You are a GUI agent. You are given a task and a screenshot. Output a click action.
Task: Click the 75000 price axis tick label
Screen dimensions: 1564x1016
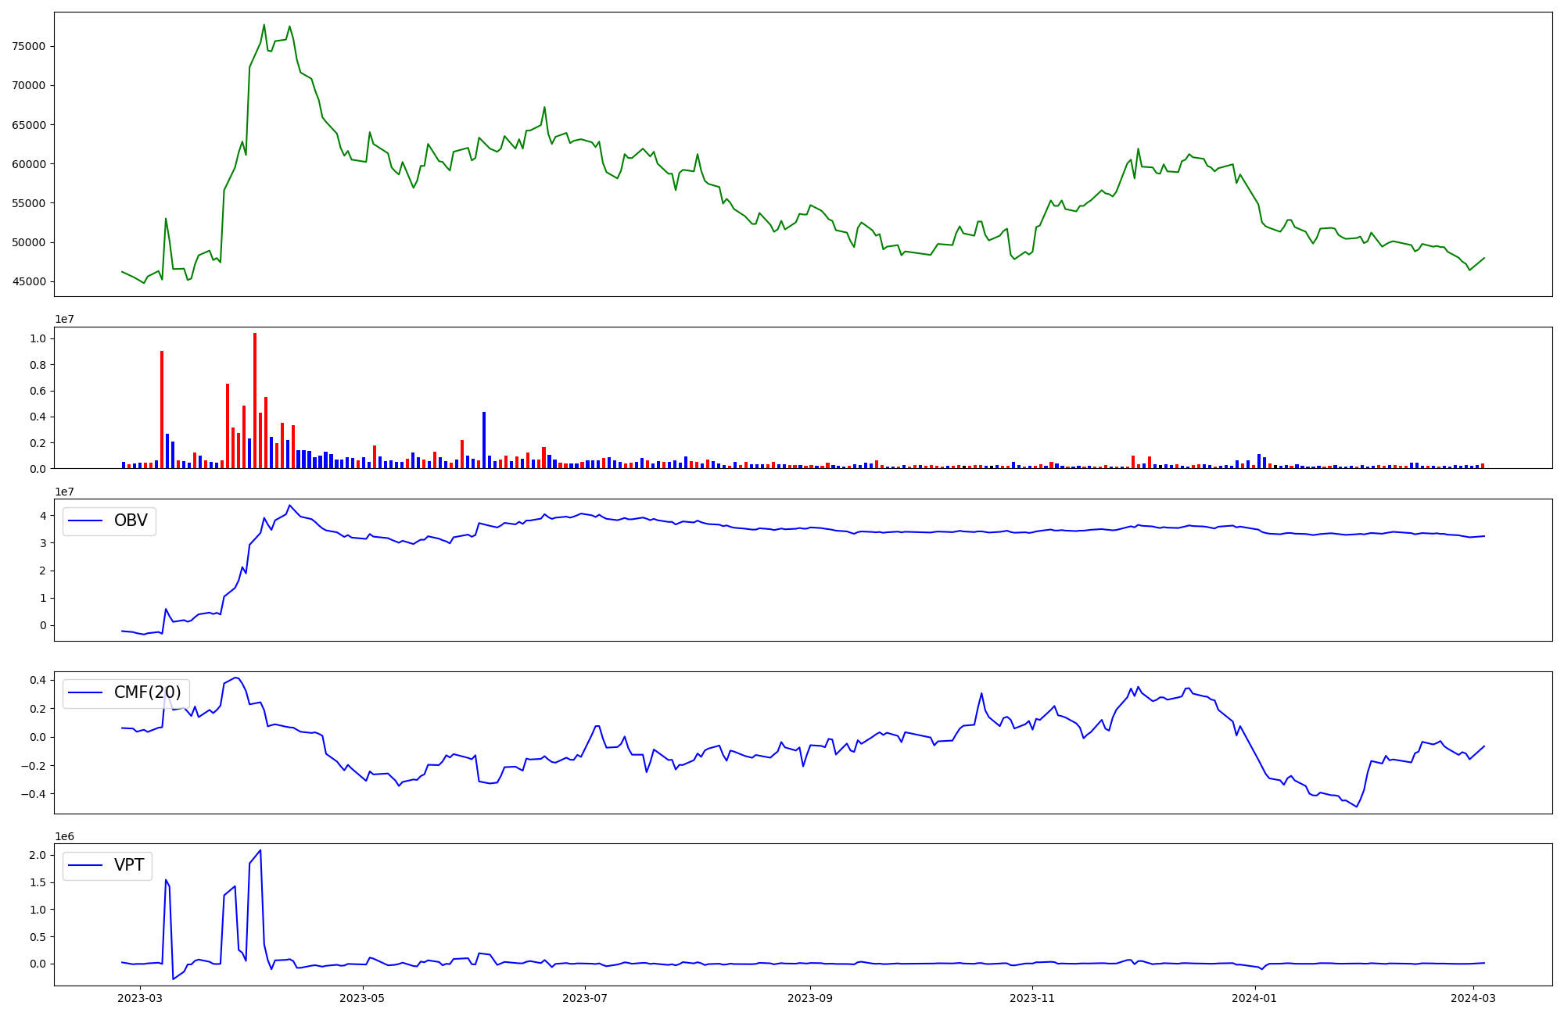(x=29, y=46)
